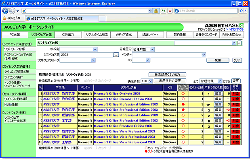250x159 pixels.
Task: Click the ... button in ソフトウェア台帳 header bar
Action: [239, 43]
